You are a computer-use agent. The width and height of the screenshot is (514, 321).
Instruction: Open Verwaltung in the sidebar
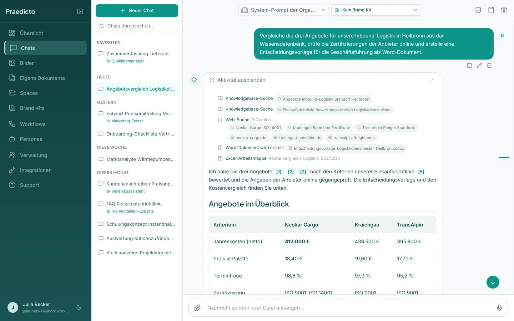tap(46, 155)
